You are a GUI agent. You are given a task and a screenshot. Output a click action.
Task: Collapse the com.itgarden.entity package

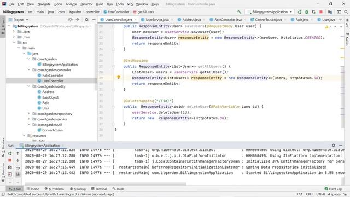click(29, 86)
